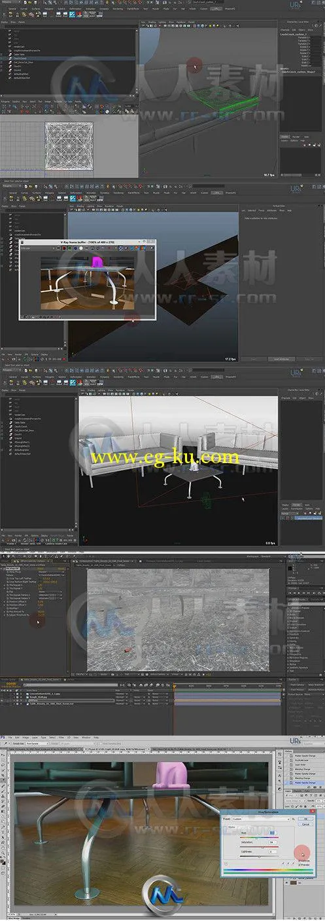
Task: Select the Layer Order history state in Photoshop
Action: (x=302, y=764)
